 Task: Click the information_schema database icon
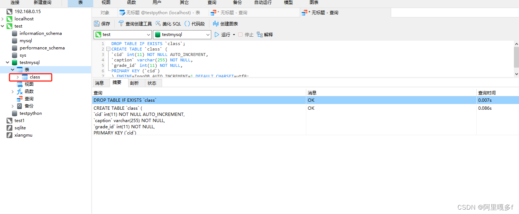pyautogui.click(x=15, y=33)
